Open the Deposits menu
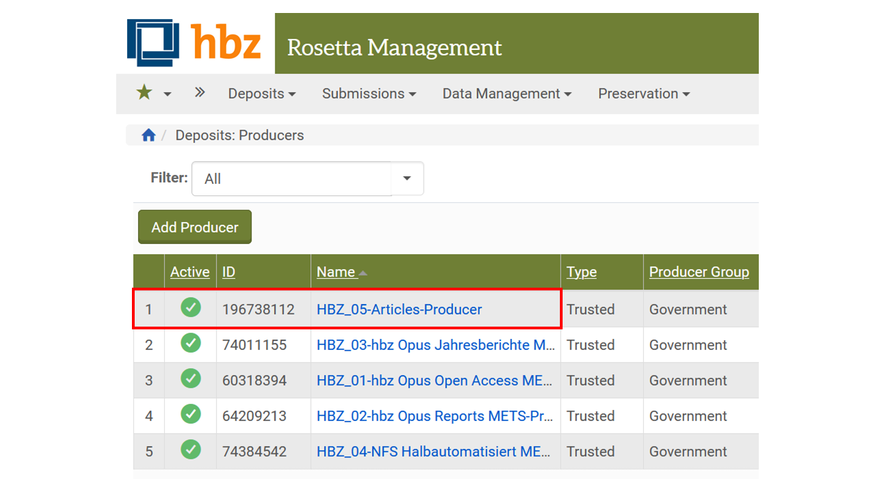Screen dimensions: 875x492 tap(262, 94)
